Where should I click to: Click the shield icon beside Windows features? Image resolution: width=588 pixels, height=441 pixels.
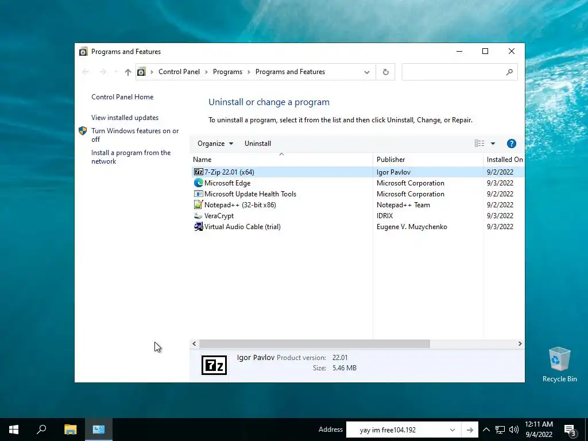click(83, 131)
